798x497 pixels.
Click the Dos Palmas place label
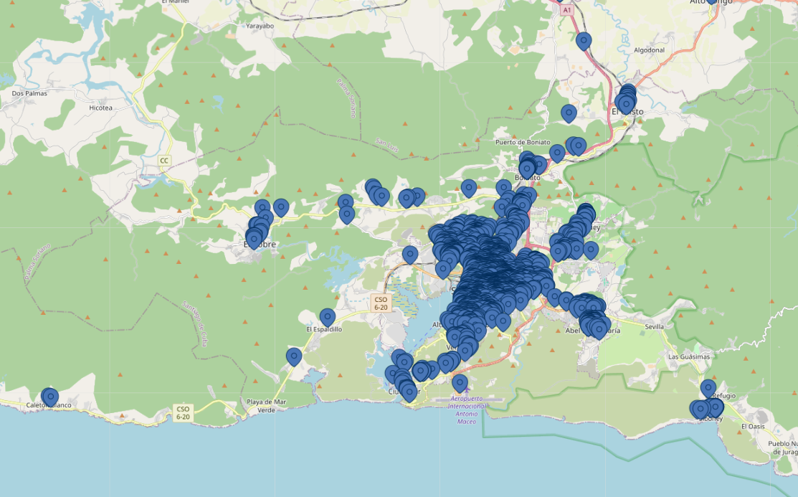tap(29, 93)
